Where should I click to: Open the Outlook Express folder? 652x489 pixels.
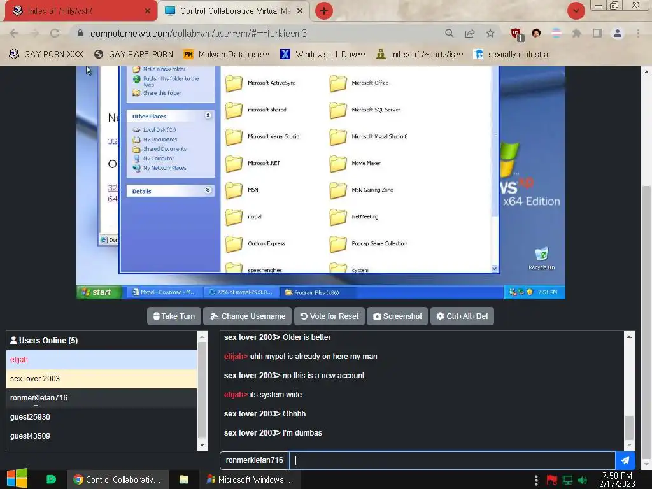point(255,244)
